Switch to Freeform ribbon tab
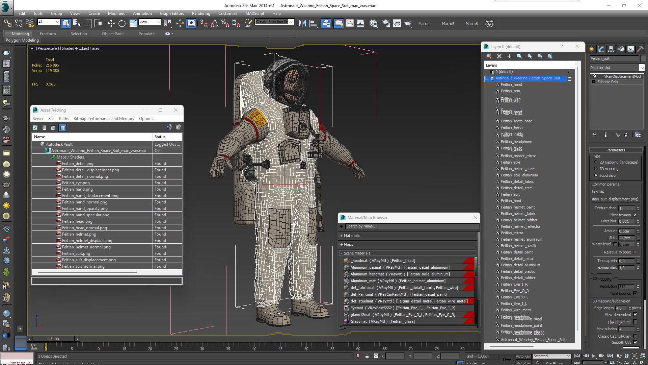Screen dimensions: 648x365 (48, 34)
